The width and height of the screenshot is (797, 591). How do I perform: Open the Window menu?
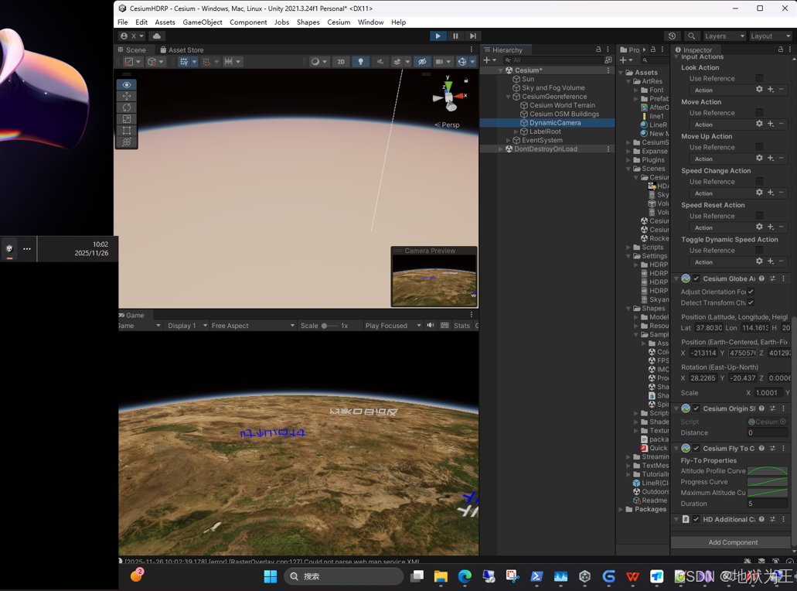pyautogui.click(x=370, y=22)
